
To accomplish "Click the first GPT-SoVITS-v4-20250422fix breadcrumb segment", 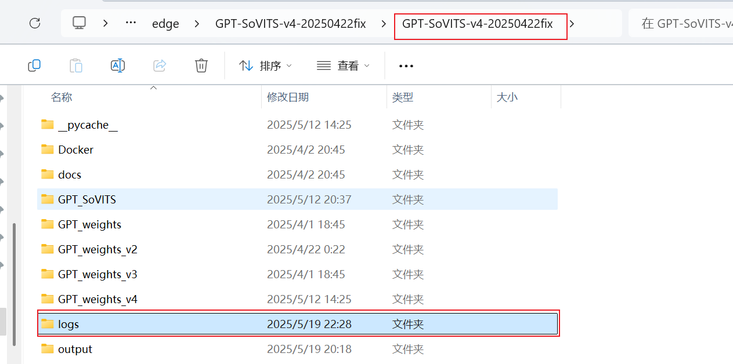I will [291, 24].
